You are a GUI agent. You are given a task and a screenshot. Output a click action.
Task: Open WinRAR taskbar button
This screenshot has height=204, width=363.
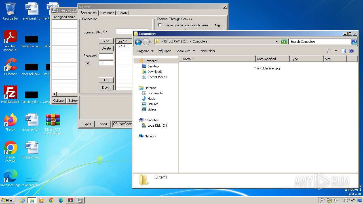(x=71, y=200)
